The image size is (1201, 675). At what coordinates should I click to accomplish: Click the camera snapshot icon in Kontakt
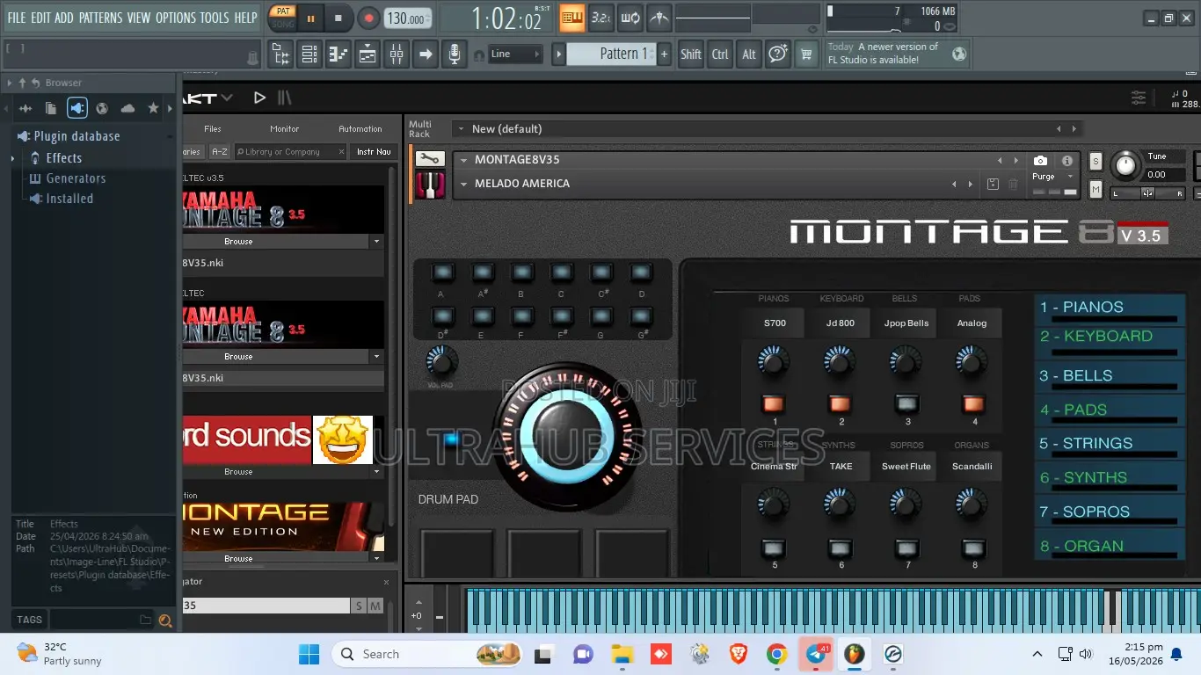pyautogui.click(x=1040, y=161)
